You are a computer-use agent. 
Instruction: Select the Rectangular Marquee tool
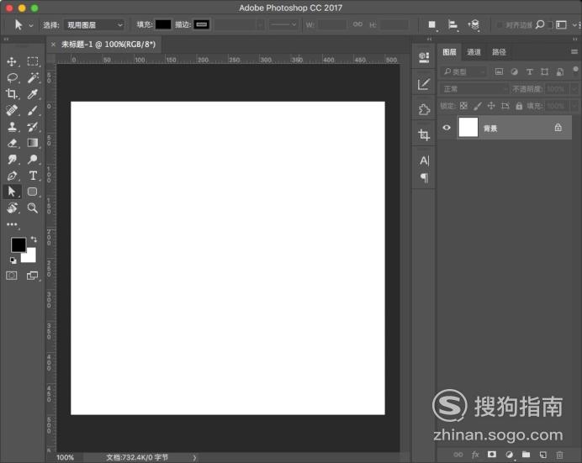click(x=33, y=61)
